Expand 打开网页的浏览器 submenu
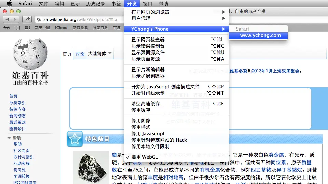 pyautogui.click(x=176, y=12)
